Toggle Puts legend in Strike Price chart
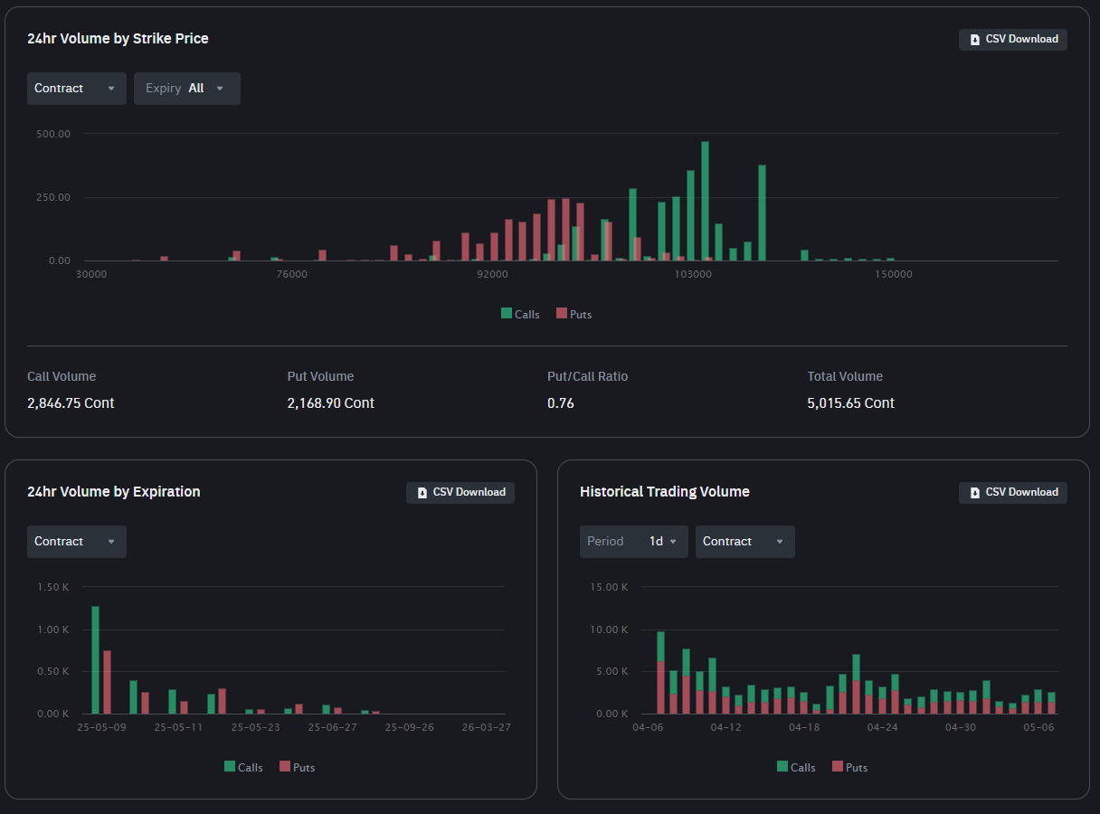The width and height of the screenshot is (1100, 814). 574,314
